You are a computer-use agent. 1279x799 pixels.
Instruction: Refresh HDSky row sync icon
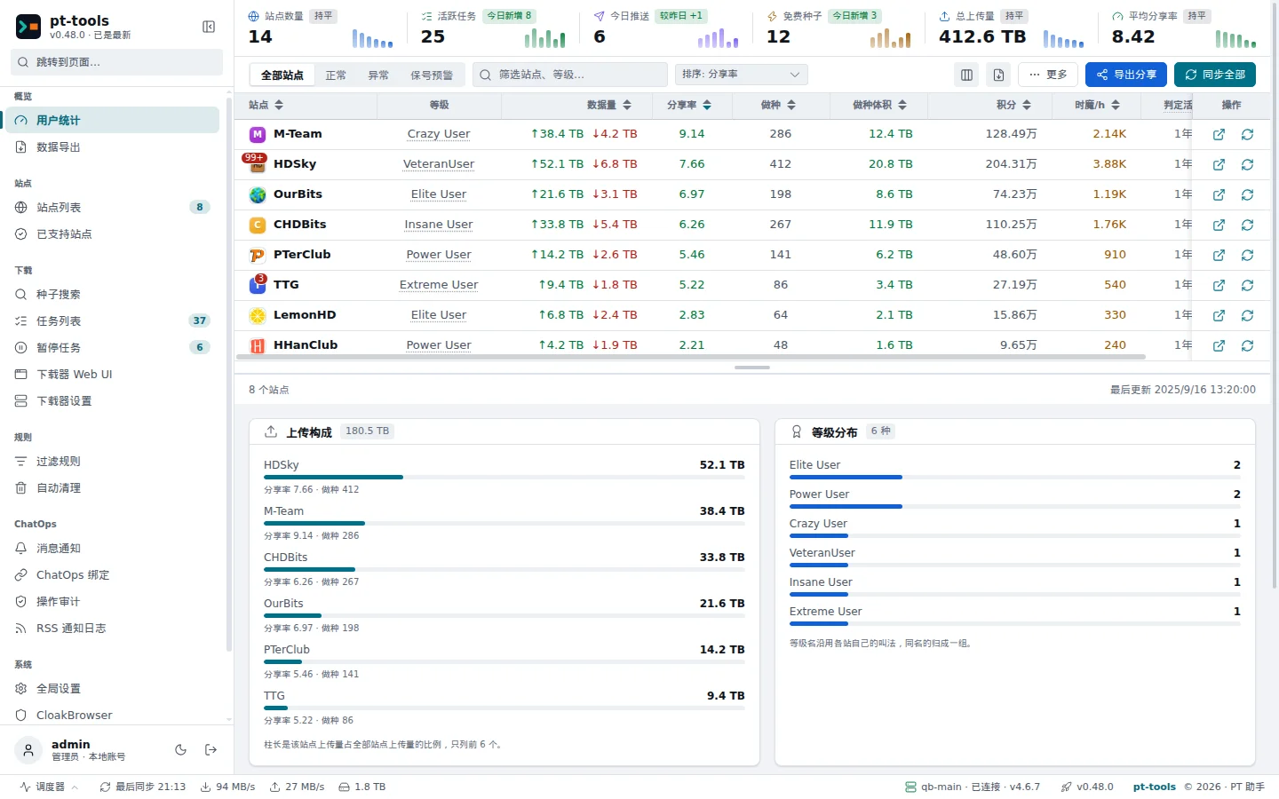click(x=1247, y=164)
